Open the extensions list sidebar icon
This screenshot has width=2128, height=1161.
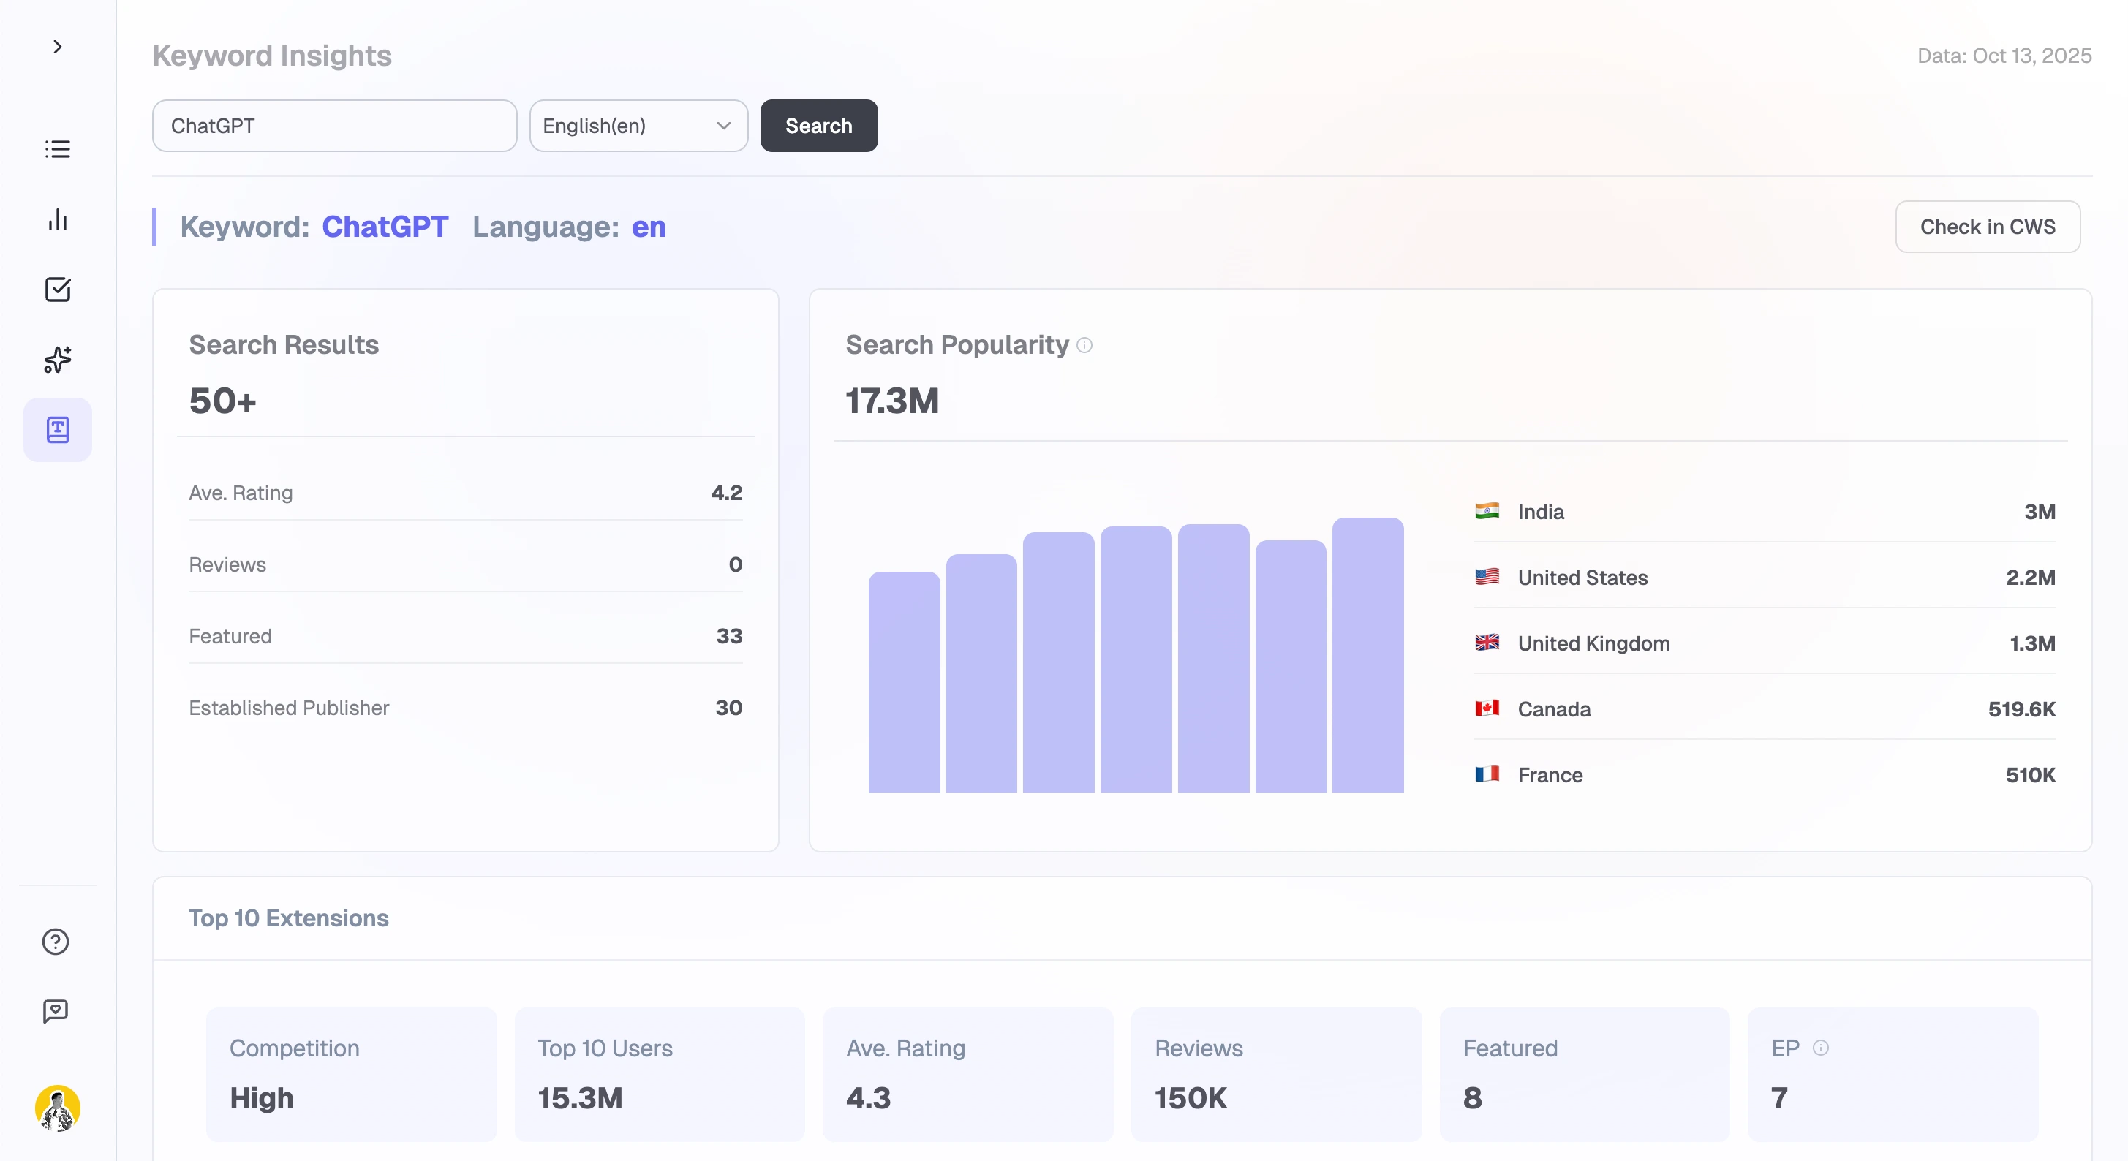(x=57, y=148)
